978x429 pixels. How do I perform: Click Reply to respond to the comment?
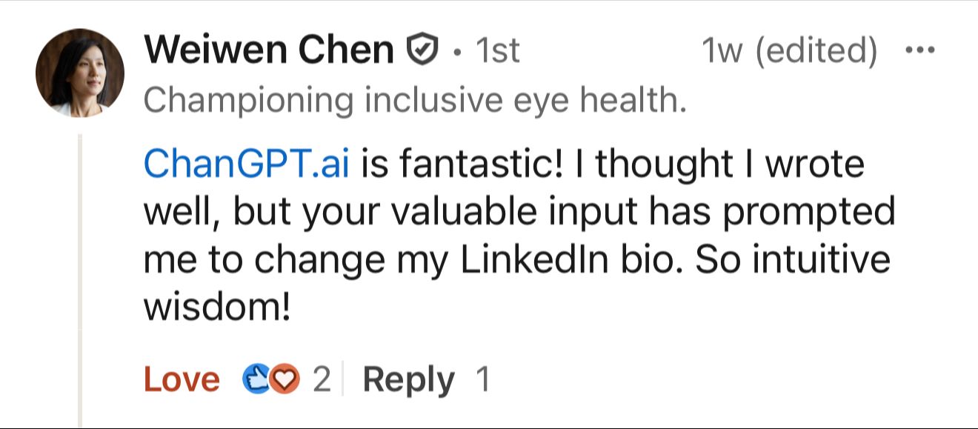click(408, 380)
